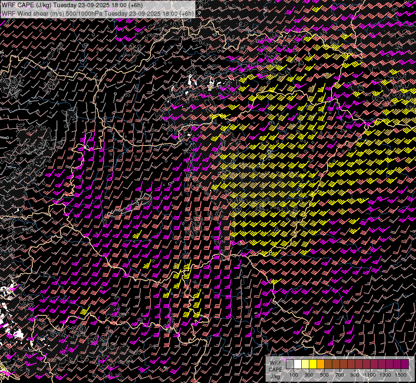The image size is (416, 383).
Task: Select the orange CAPE legend swatch
Action: click(320, 364)
